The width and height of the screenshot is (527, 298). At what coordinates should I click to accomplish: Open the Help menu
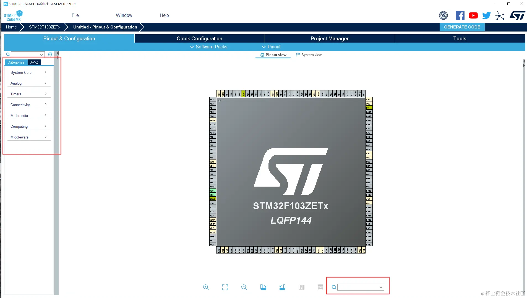point(164,15)
